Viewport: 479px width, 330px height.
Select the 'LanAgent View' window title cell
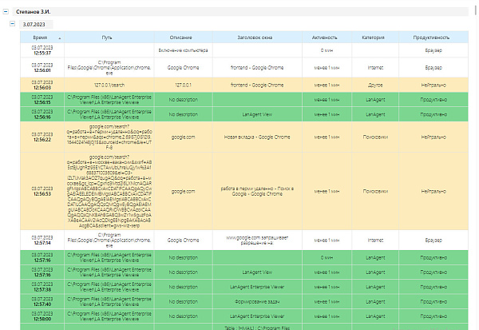[256, 115]
